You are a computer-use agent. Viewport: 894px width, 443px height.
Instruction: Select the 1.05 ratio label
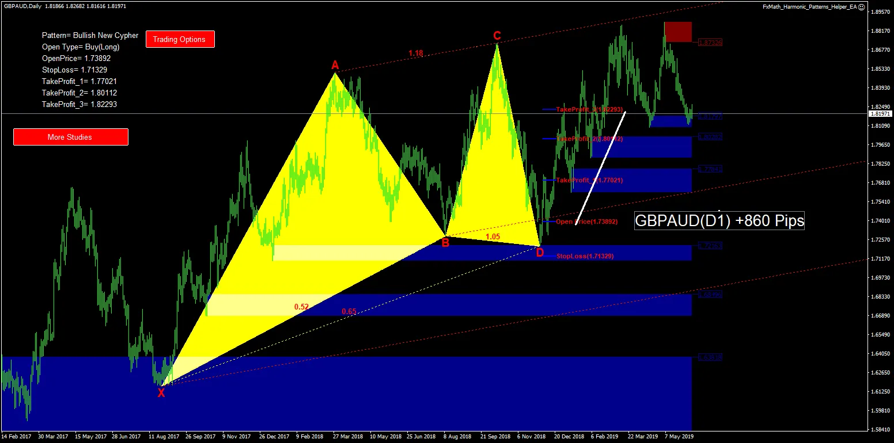point(493,236)
